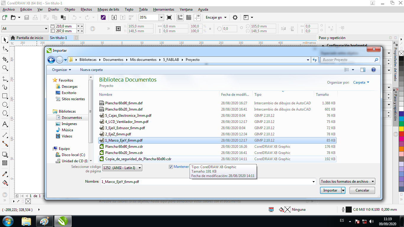Select the Ellipse tool

coord(5,105)
